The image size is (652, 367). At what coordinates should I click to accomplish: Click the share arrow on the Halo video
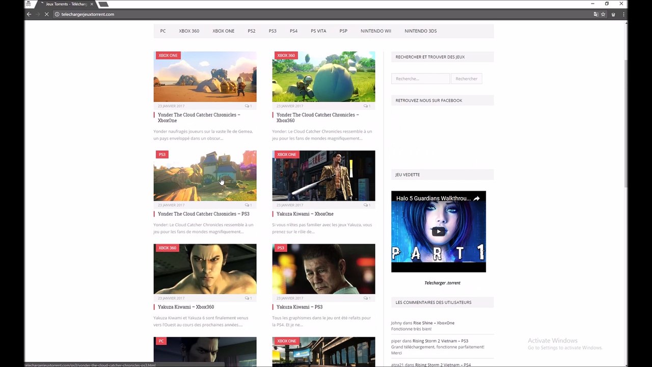tap(476, 198)
